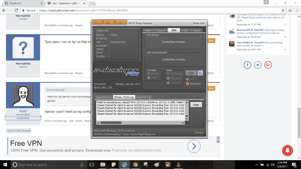This screenshot has height=169, width=301.
Task: Open the File dropdown menu
Action: [98, 22]
